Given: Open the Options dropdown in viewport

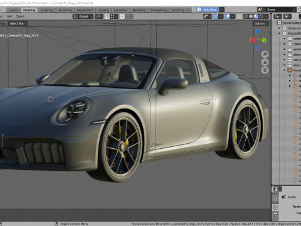Looking at the screenshot, I should pos(261,23).
